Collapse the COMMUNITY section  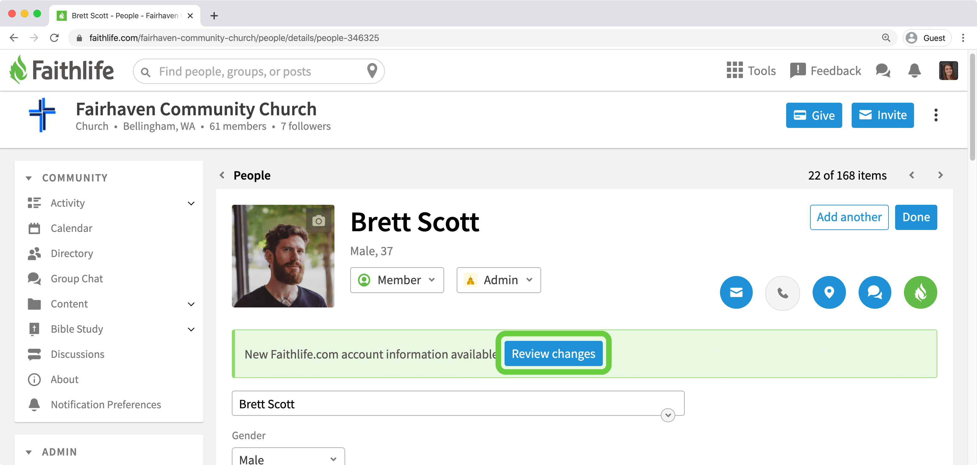(x=29, y=178)
